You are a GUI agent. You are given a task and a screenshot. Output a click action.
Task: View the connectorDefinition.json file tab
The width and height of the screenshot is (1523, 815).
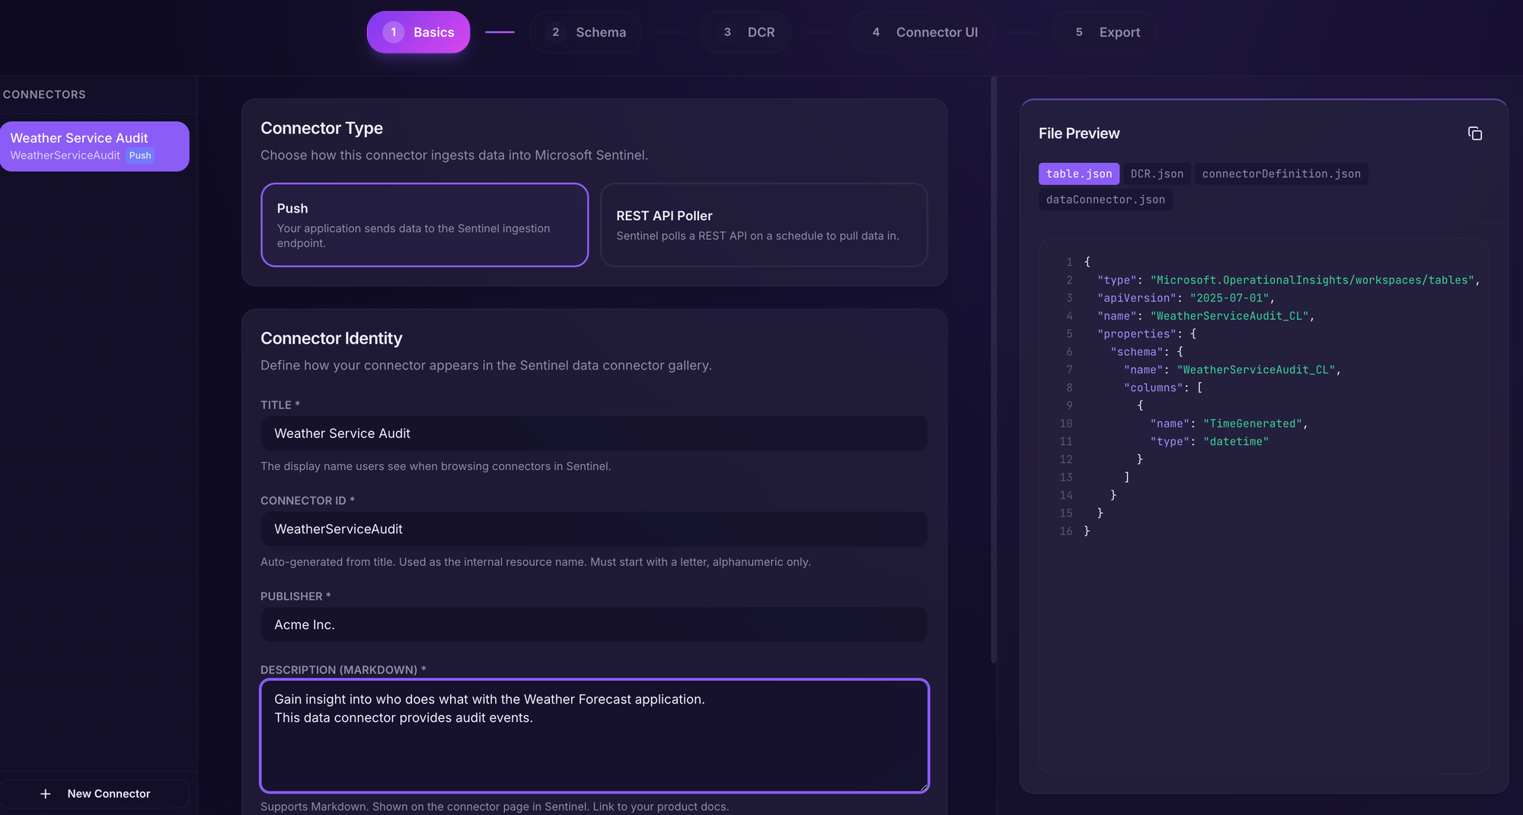(1281, 174)
